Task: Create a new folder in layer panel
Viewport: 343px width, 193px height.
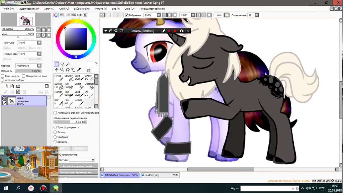Action: click(18, 86)
